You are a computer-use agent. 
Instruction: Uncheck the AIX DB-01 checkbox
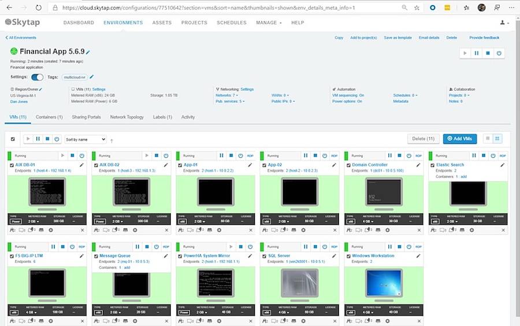[x=12, y=165]
